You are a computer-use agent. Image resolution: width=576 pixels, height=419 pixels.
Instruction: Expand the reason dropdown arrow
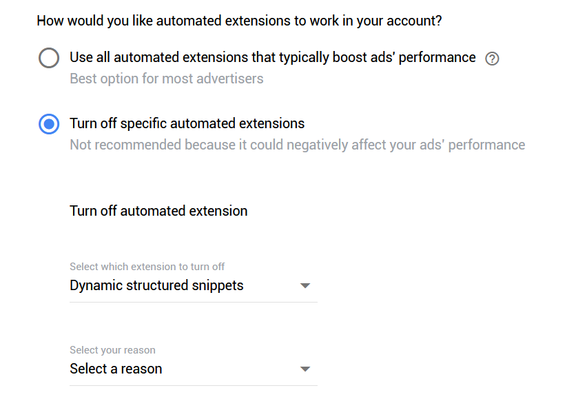[x=305, y=369]
